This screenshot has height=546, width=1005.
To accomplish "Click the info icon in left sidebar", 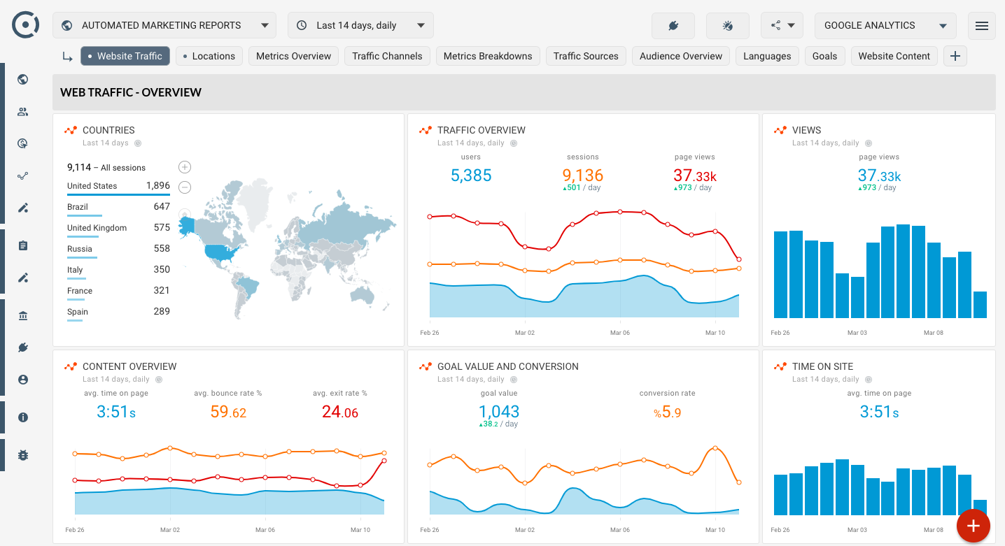I will (x=23, y=417).
